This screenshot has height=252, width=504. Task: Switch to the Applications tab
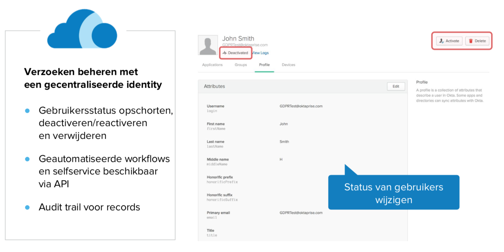coord(212,65)
